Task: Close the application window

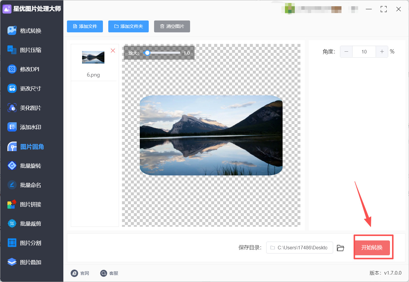Action: (399, 9)
